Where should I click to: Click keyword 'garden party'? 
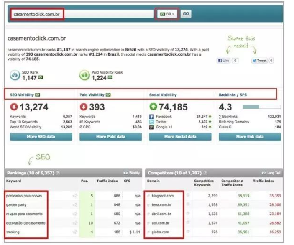click(x=16, y=205)
